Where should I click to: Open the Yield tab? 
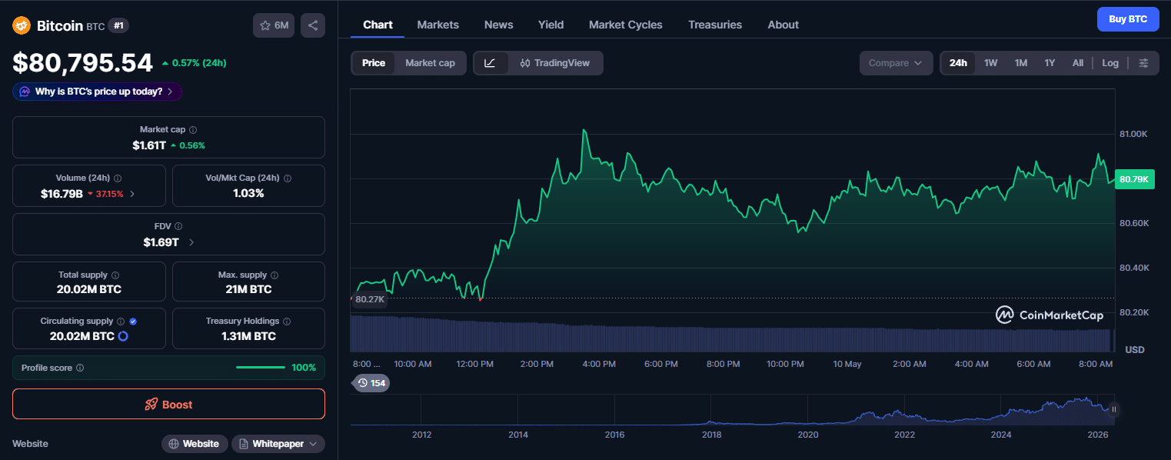(x=551, y=25)
